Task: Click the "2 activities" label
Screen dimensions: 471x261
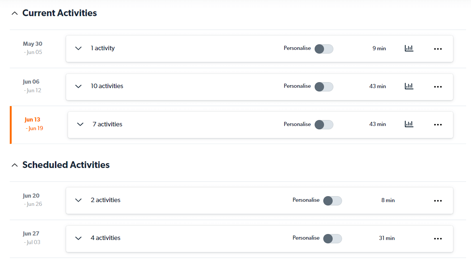Action: [x=106, y=200]
